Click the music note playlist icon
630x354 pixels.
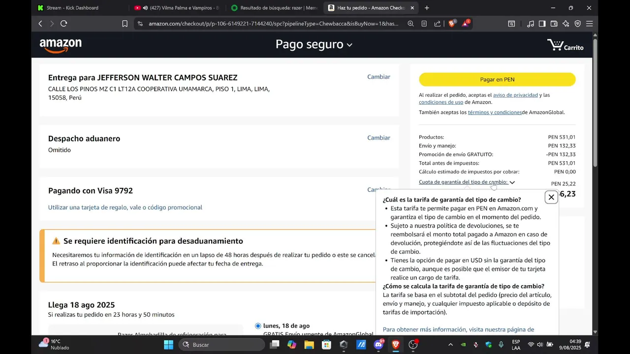pyautogui.click(x=530, y=24)
